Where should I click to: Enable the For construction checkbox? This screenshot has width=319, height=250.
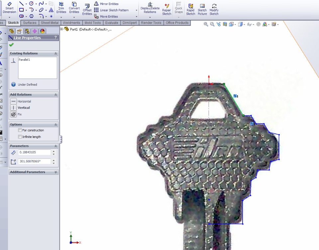coord(20,130)
